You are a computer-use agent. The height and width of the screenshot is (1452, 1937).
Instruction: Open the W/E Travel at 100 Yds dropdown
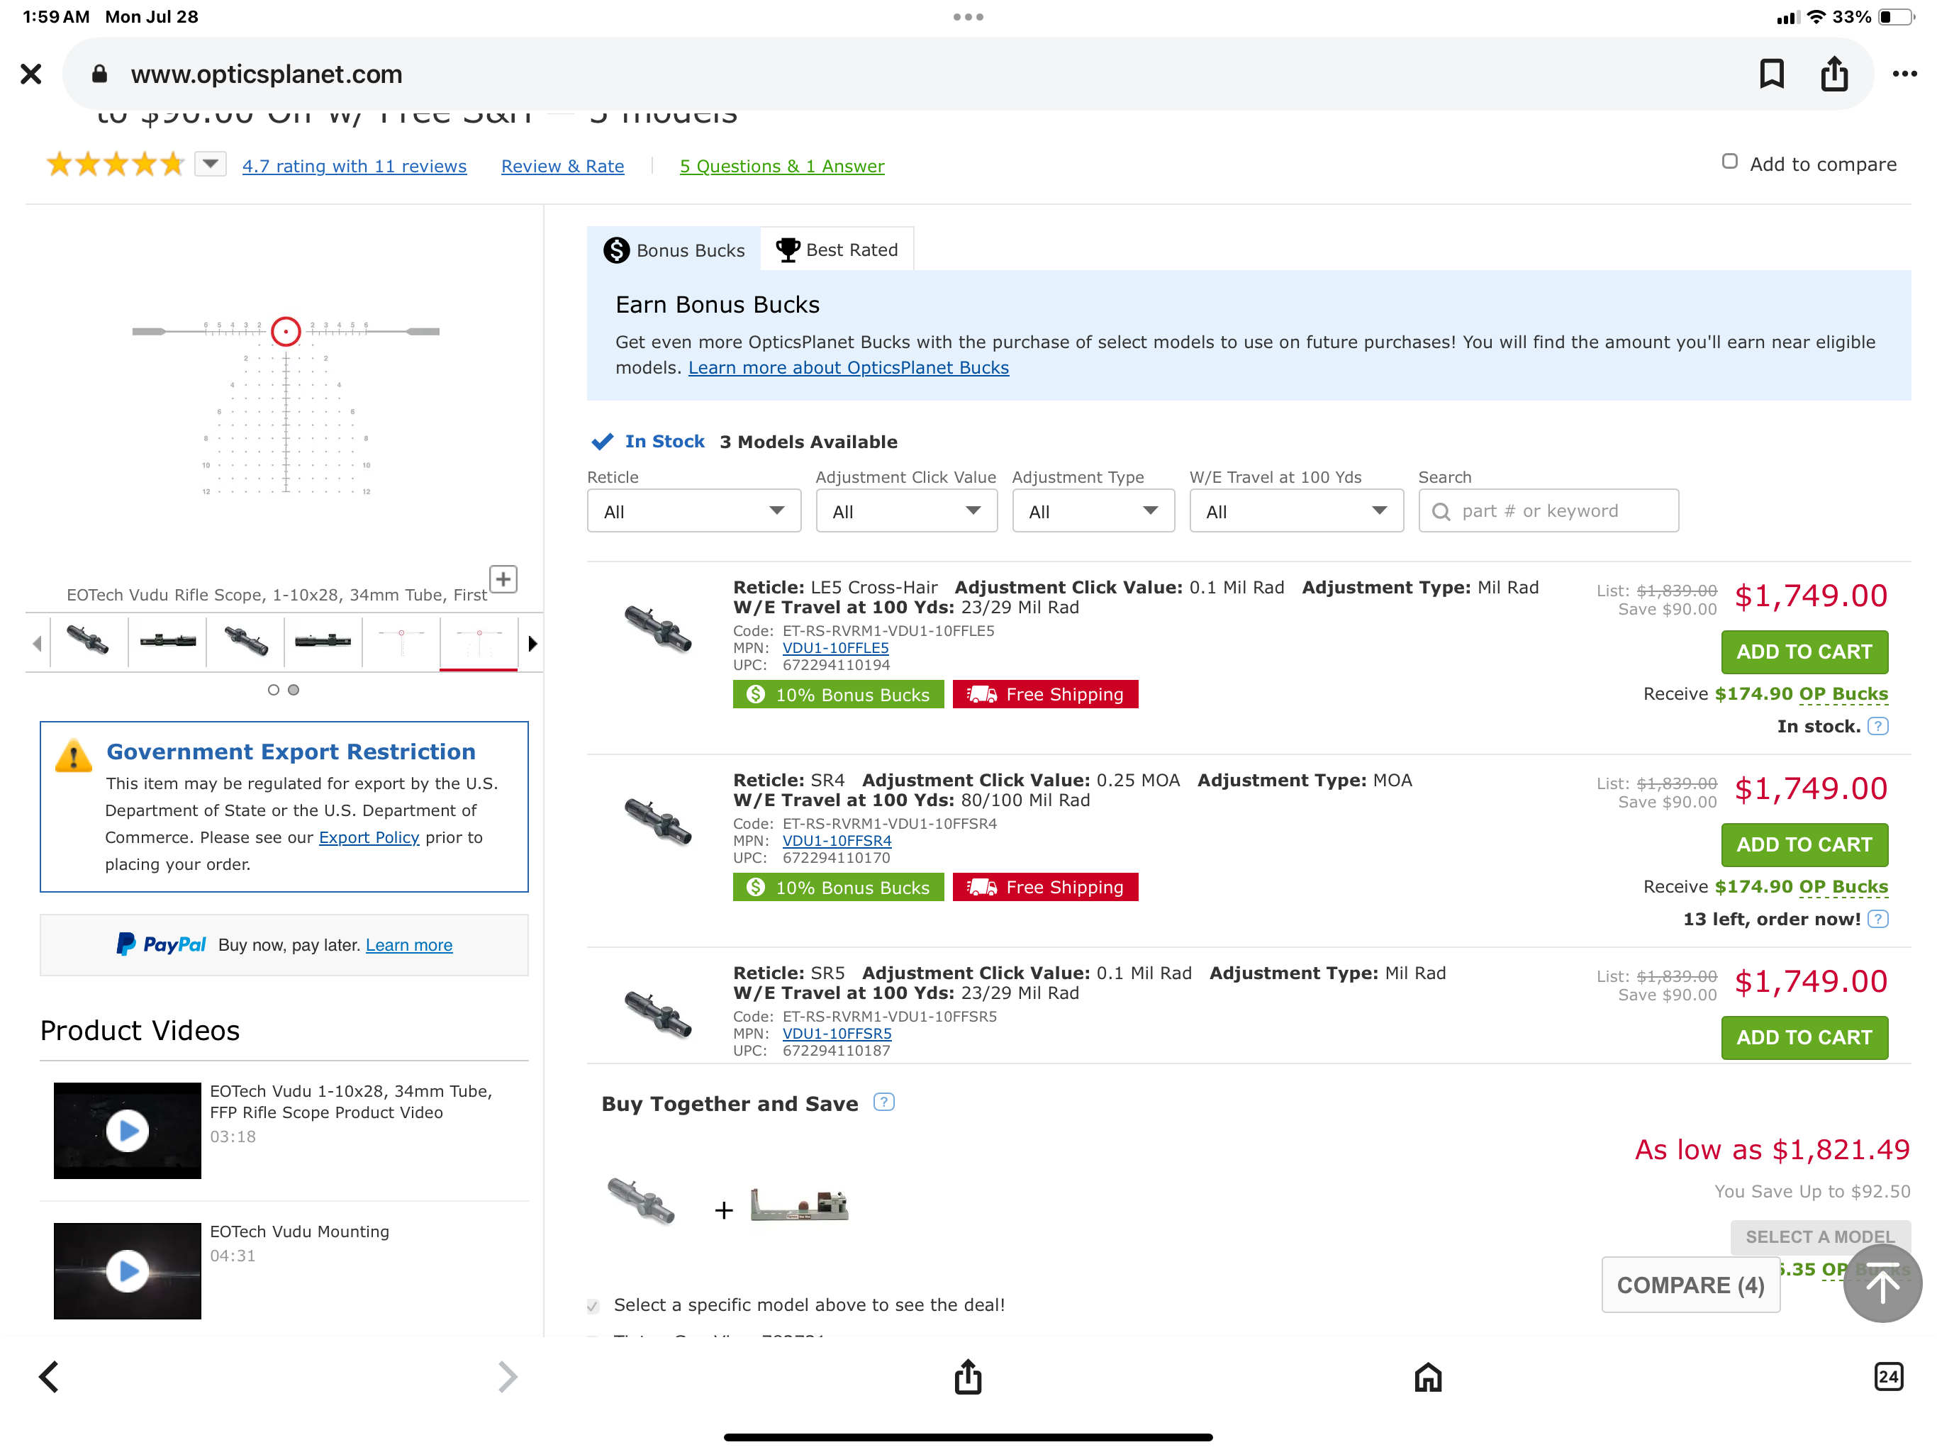[x=1296, y=511]
